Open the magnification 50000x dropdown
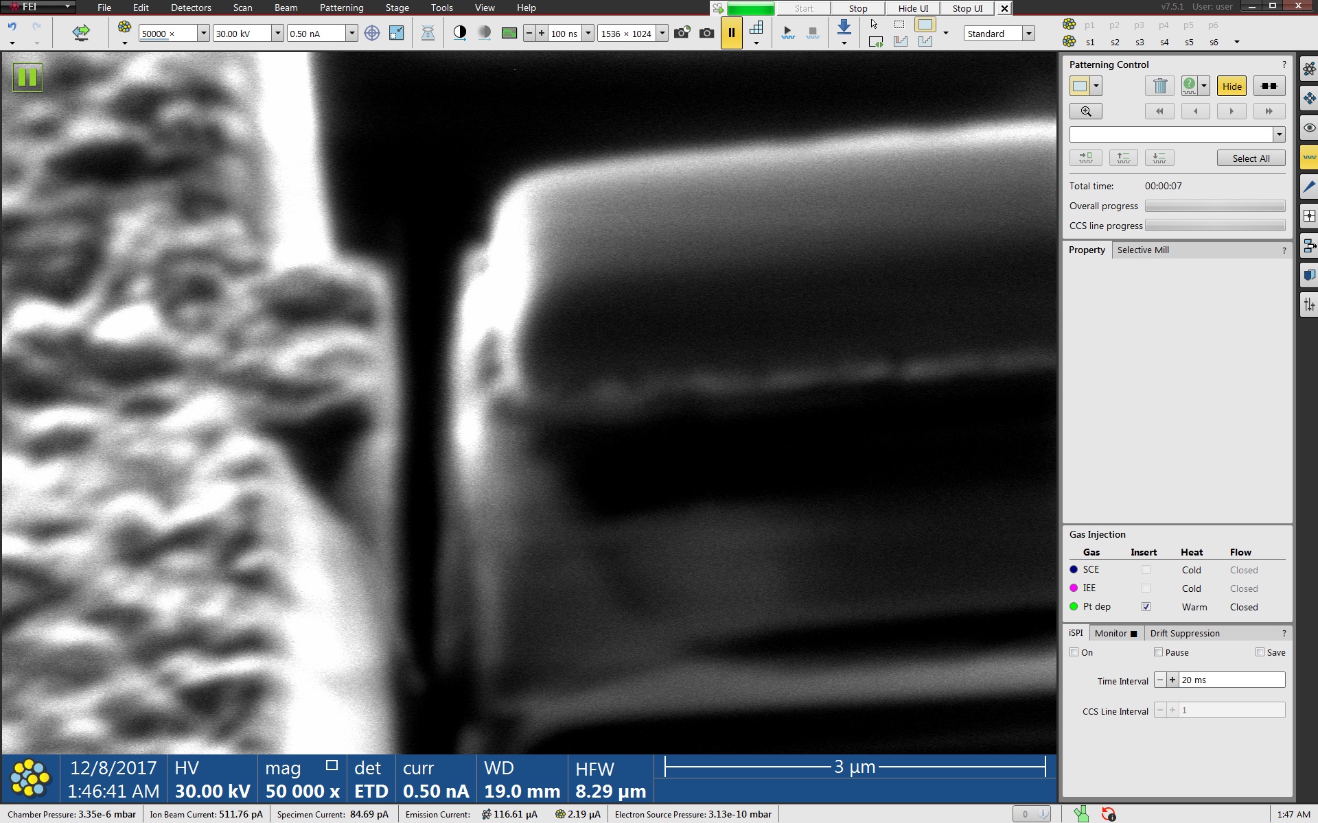 tap(203, 34)
